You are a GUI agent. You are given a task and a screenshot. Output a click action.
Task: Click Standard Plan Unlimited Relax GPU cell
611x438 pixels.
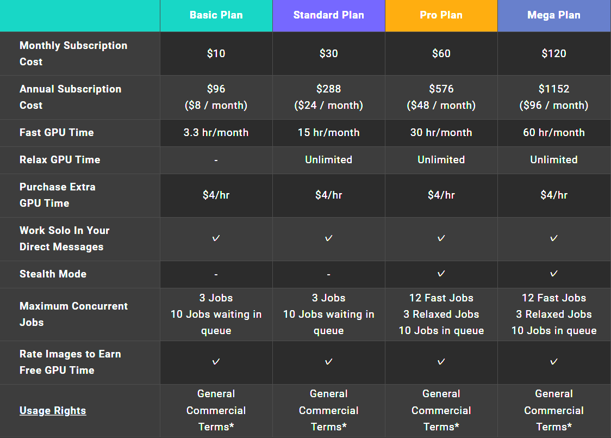pyautogui.click(x=328, y=159)
